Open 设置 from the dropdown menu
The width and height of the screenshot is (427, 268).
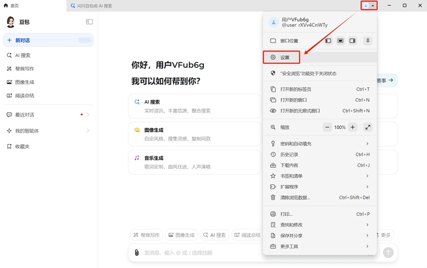click(x=320, y=58)
